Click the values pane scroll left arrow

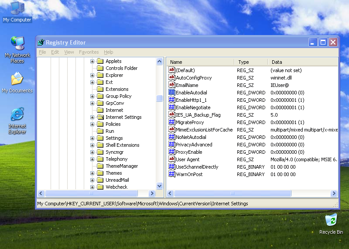[x=170, y=193]
